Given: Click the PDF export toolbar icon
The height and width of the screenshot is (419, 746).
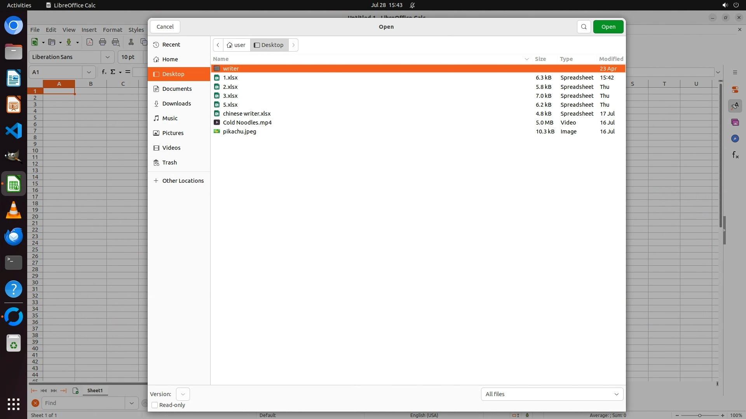Looking at the screenshot, I should [90, 42].
